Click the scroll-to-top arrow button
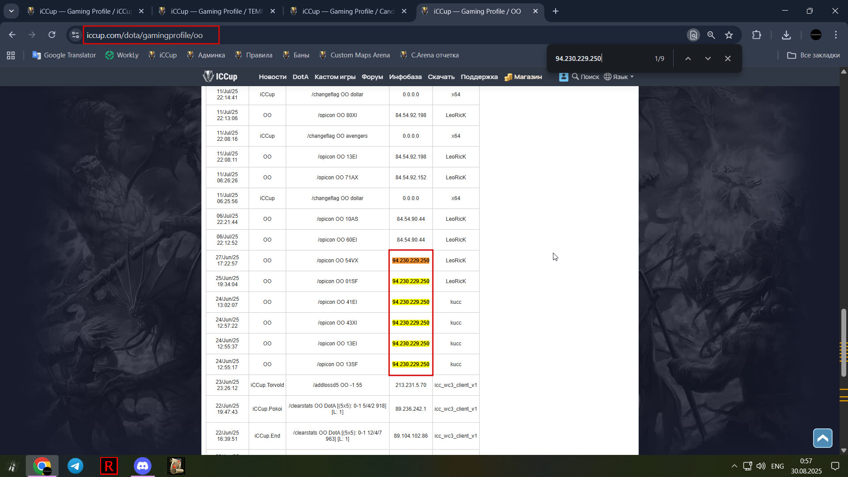Screen dimensions: 848x477 tap(822, 438)
